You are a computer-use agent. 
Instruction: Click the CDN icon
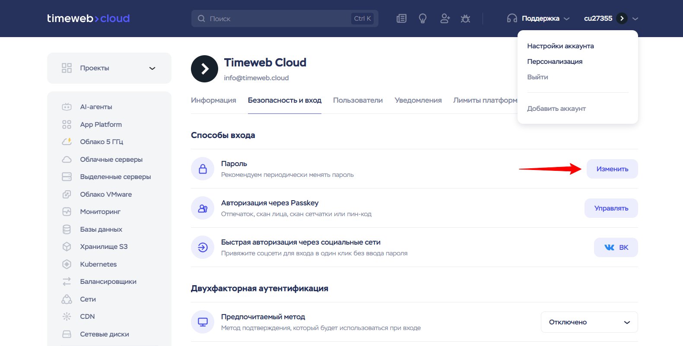coord(67,317)
